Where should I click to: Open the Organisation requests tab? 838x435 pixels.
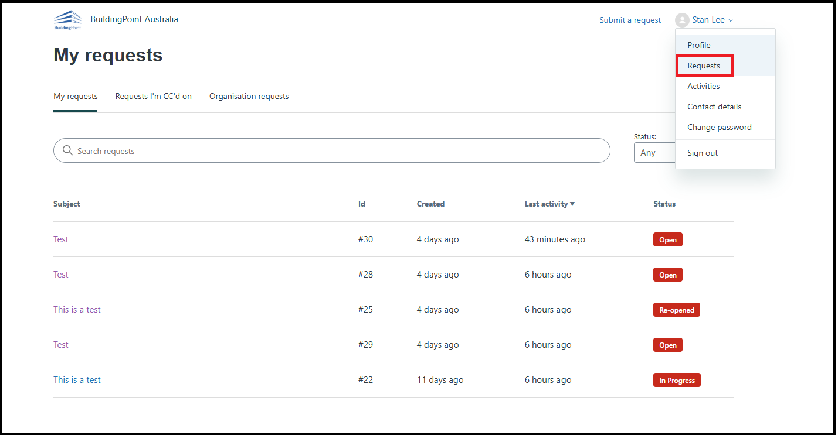tap(249, 96)
